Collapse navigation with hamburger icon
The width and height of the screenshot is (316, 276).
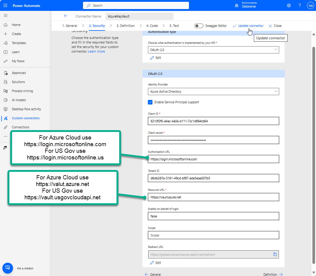(6, 15)
